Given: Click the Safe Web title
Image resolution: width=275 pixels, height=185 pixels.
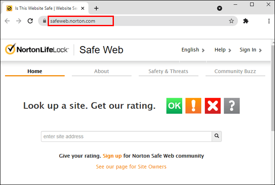Looking at the screenshot, I should coord(101,50).
